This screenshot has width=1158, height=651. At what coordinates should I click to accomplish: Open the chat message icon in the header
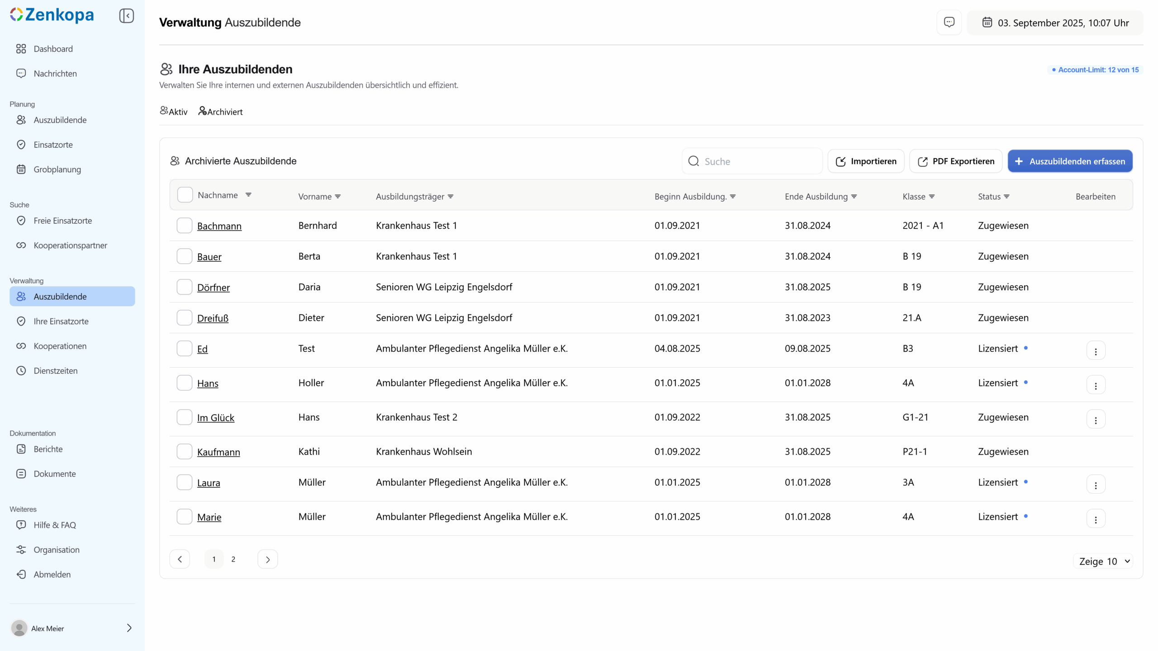coord(949,22)
